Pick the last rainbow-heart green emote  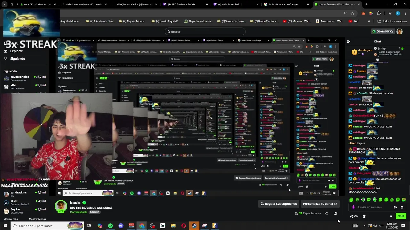point(404,200)
